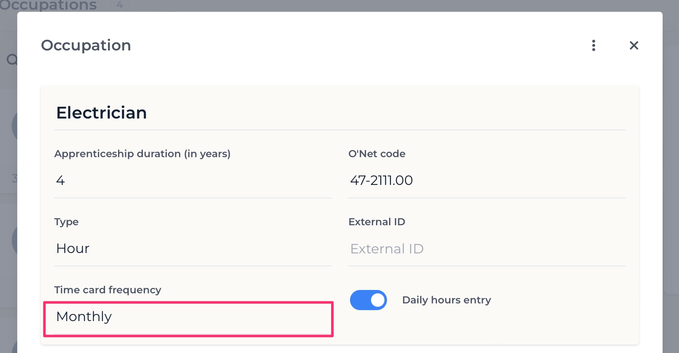Focus the empty External ID input

point(487,249)
